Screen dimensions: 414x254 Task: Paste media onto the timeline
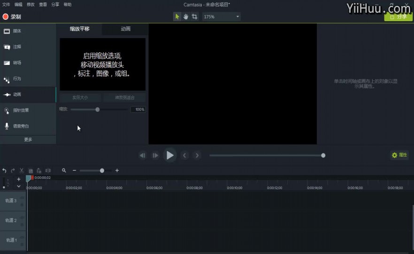tap(39, 171)
